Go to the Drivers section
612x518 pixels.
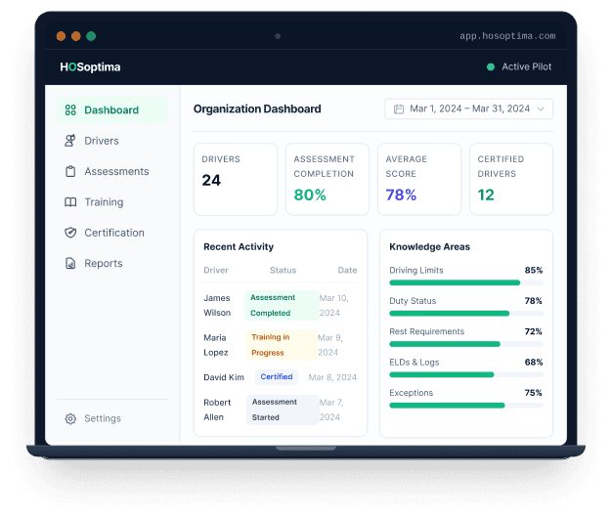click(x=112, y=141)
